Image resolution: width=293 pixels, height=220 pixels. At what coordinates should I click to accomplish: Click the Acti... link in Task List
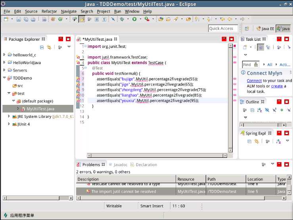[285, 65]
